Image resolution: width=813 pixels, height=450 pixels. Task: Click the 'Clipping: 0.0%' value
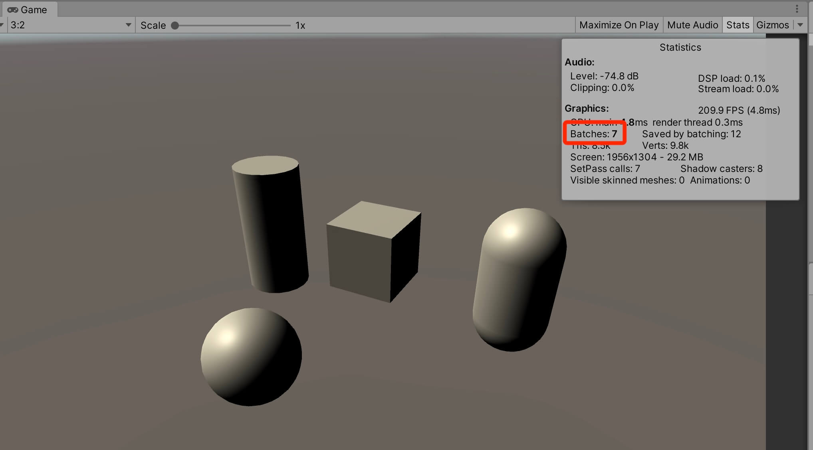602,88
